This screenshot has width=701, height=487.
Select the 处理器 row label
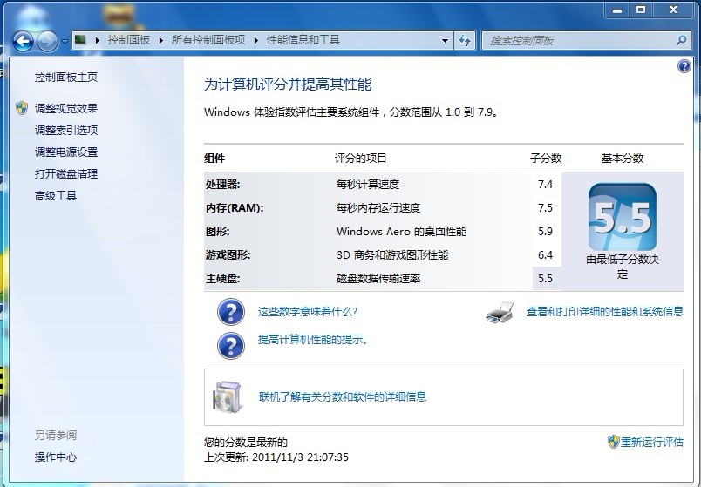click(222, 185)
